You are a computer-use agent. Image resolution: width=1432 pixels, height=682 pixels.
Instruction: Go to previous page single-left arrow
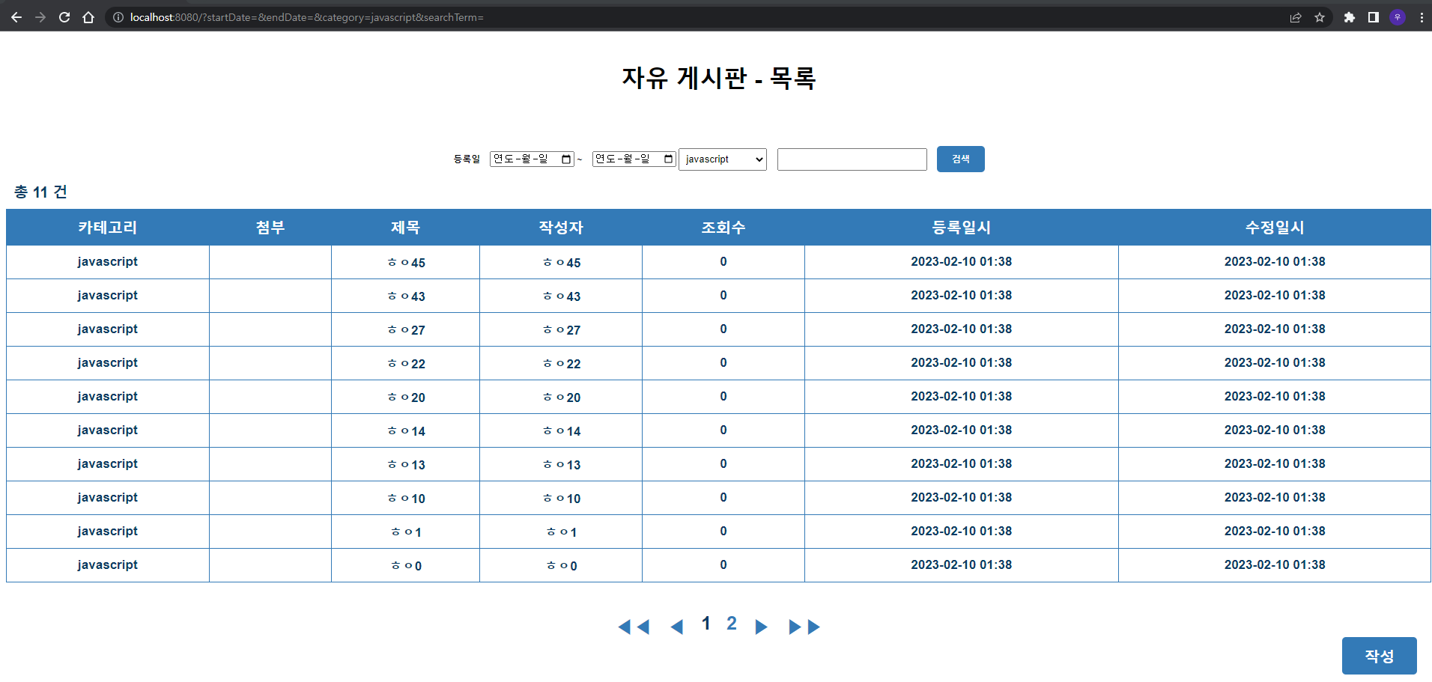pos(676,627)
